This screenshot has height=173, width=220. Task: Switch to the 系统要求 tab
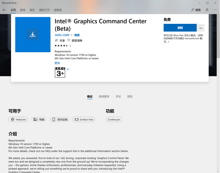tap(104, 96)
